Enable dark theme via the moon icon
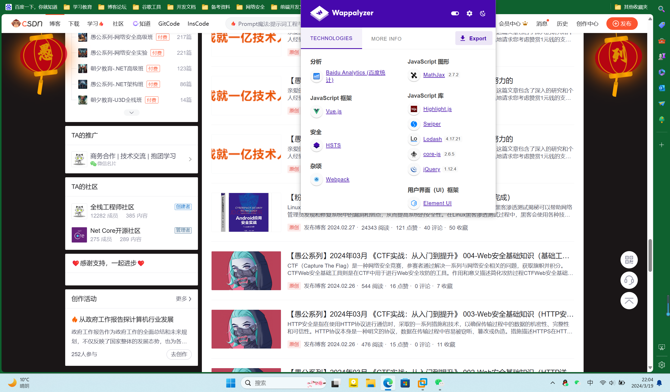670x392 pixels. click(483, 13)
